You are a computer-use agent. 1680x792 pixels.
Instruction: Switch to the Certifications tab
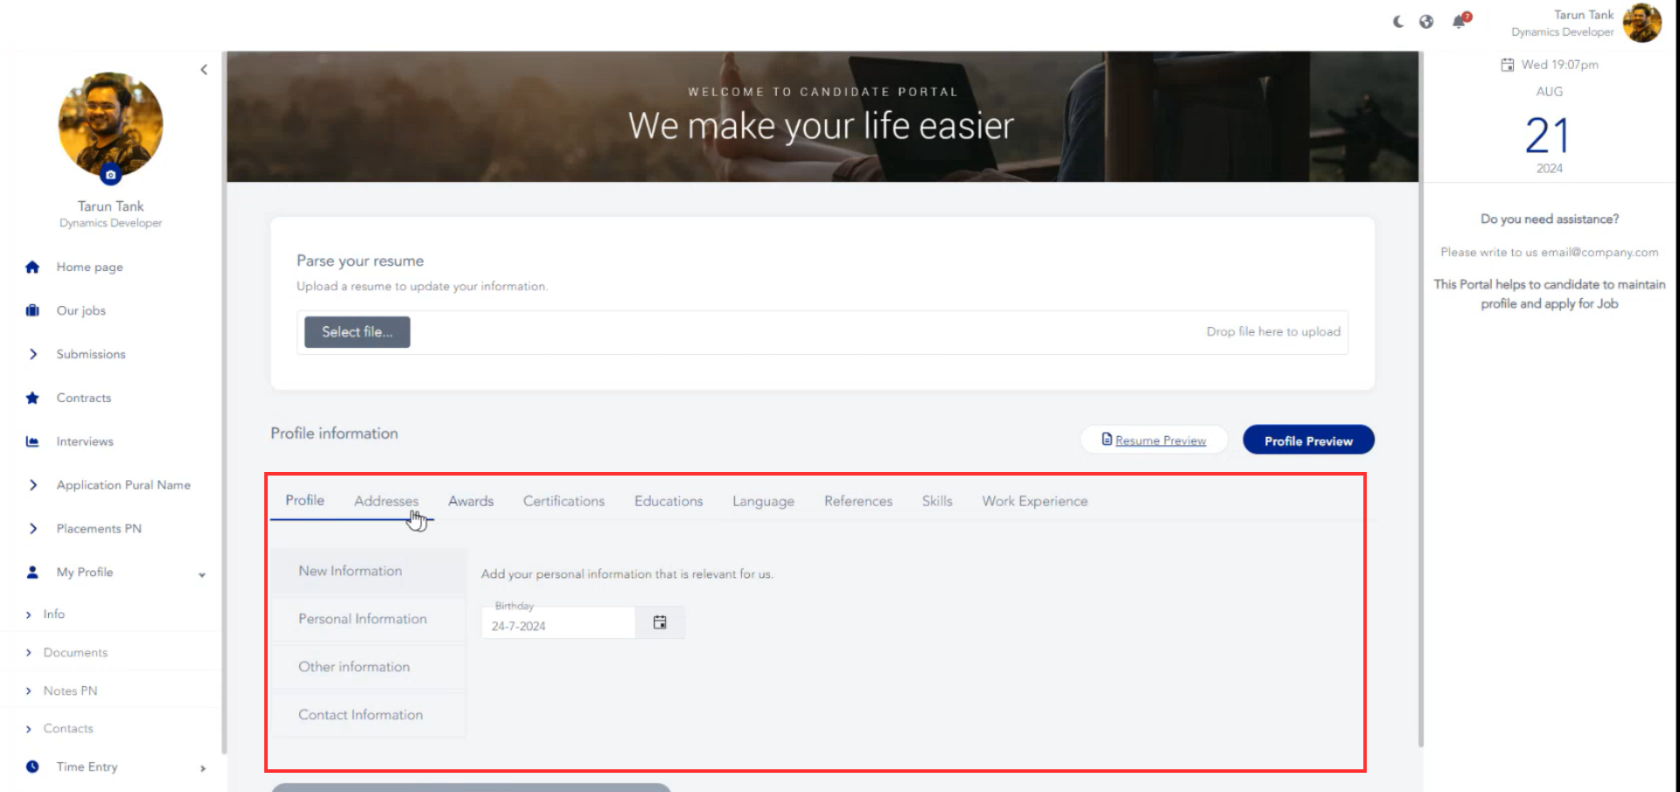(563, 501)
